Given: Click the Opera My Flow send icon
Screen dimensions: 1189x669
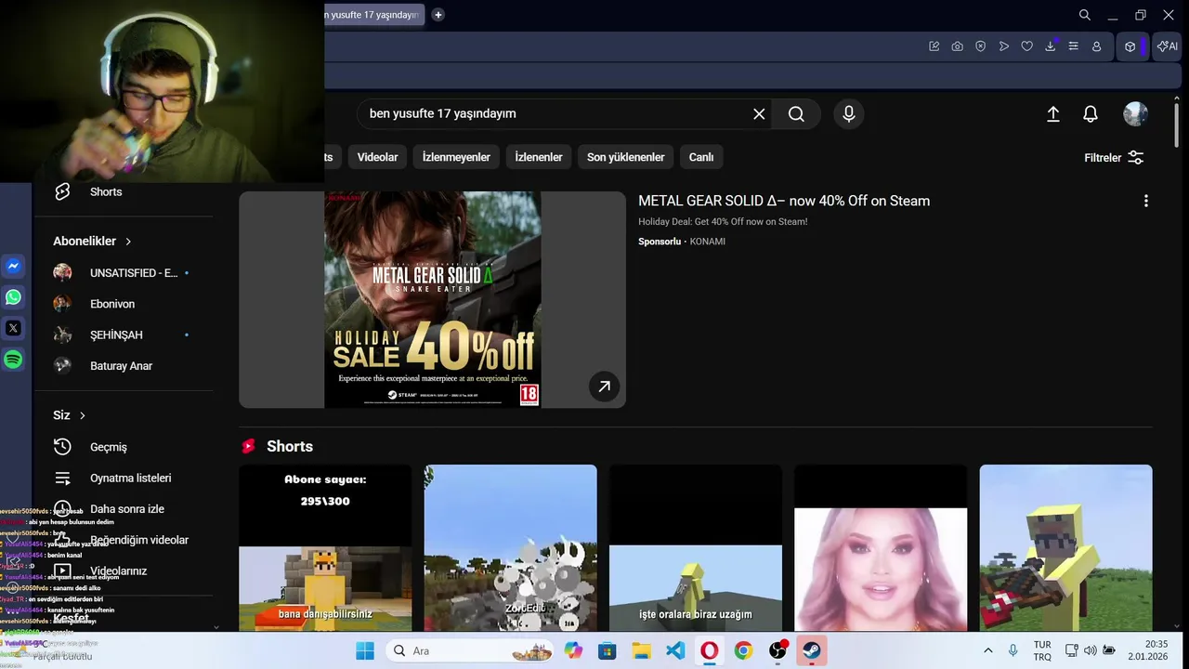Looking at the screenshot, I should (1003, 46).
